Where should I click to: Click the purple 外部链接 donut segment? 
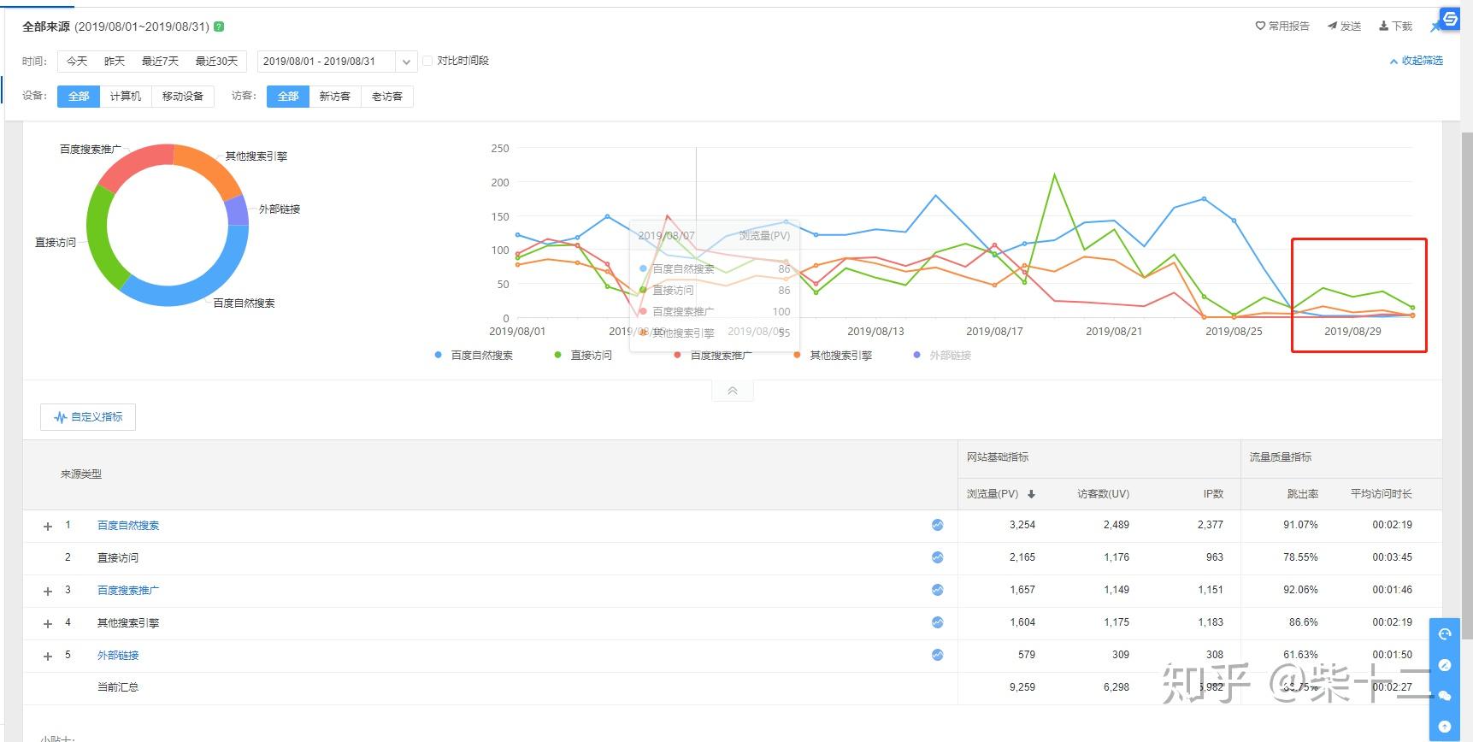click(x=237, y=210)
